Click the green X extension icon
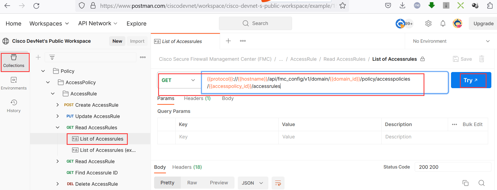Viewport: 497px width, 190px height. (461, 5)
